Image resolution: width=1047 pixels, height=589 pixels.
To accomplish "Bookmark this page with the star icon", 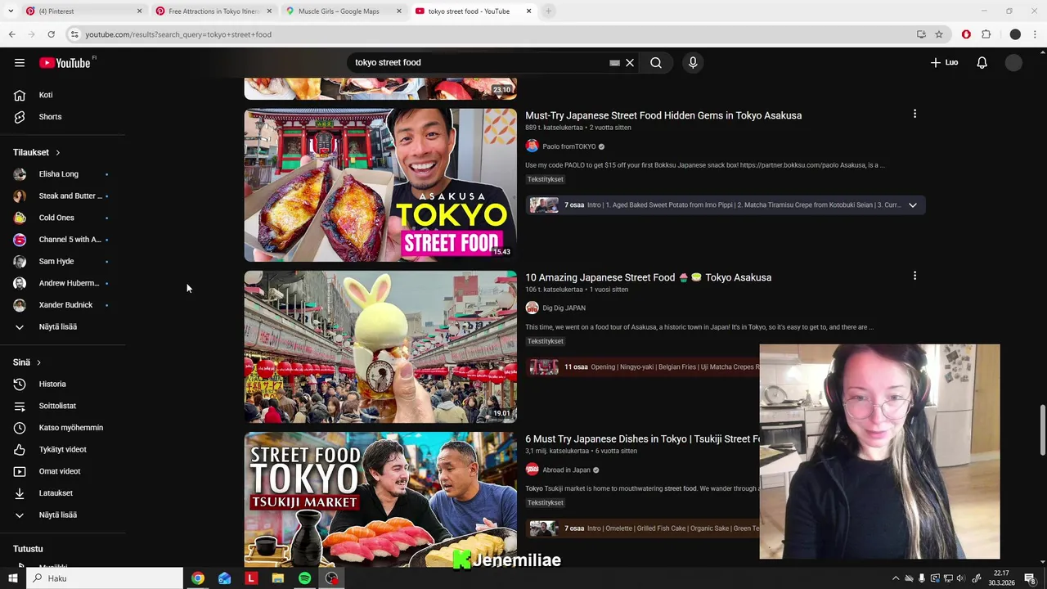I will click(939, 34).
